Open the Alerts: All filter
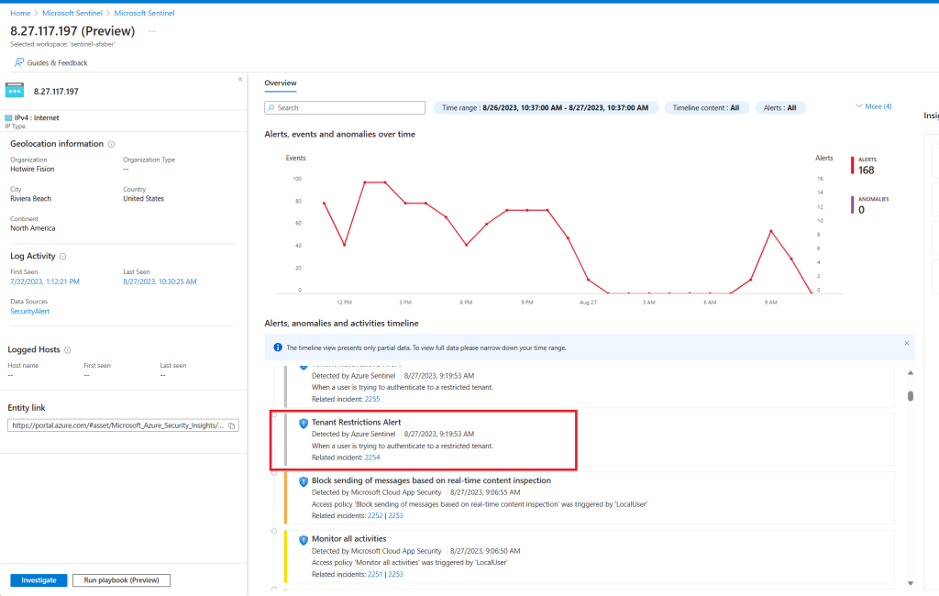This screenshot has width=939, height=596. [x=782, y=107]
